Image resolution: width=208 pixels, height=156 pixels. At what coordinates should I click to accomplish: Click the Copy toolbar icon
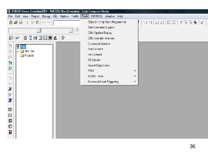32,22
